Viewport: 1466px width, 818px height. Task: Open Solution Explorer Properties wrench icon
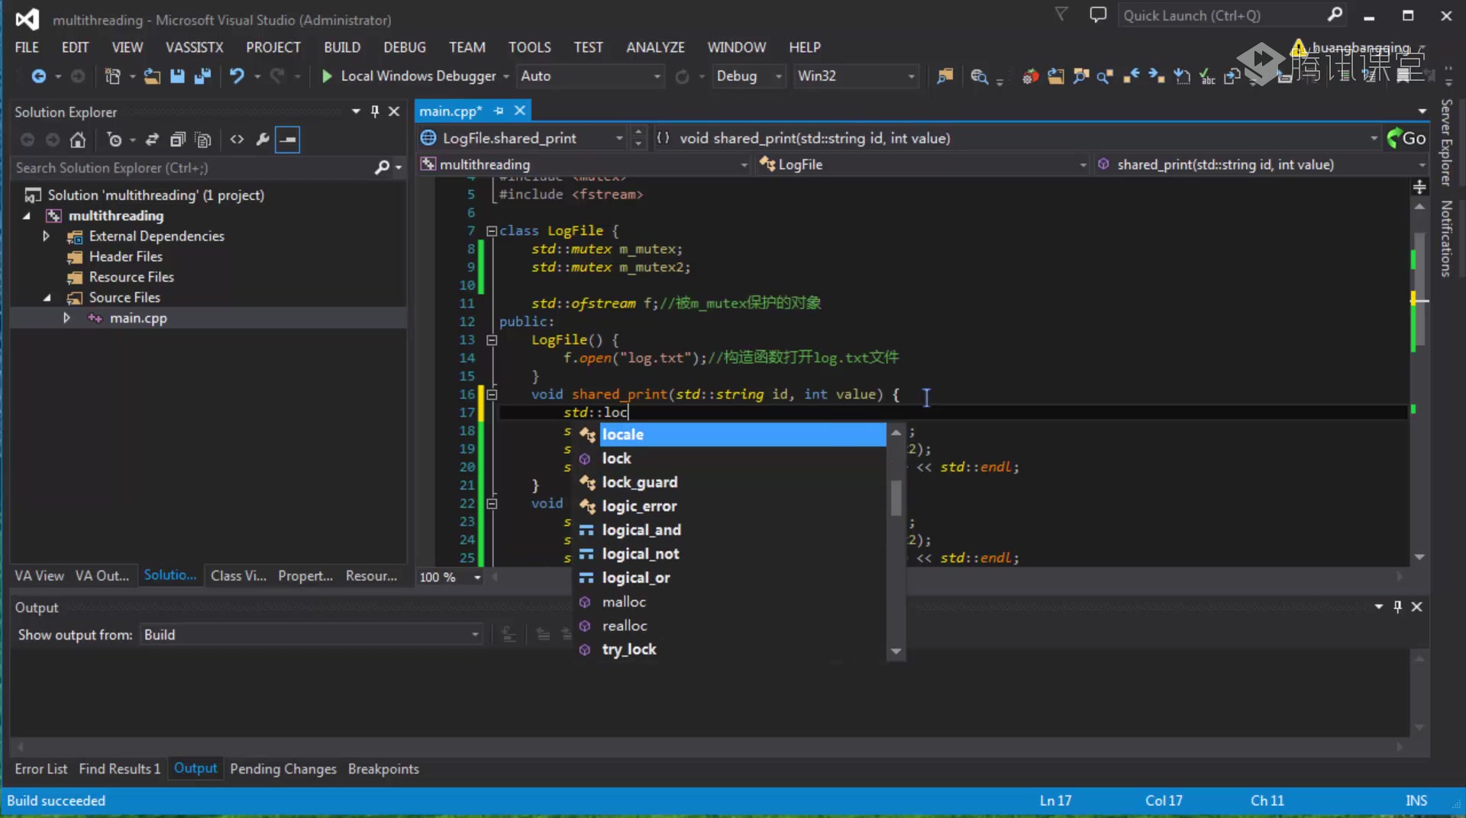(262, 140)
